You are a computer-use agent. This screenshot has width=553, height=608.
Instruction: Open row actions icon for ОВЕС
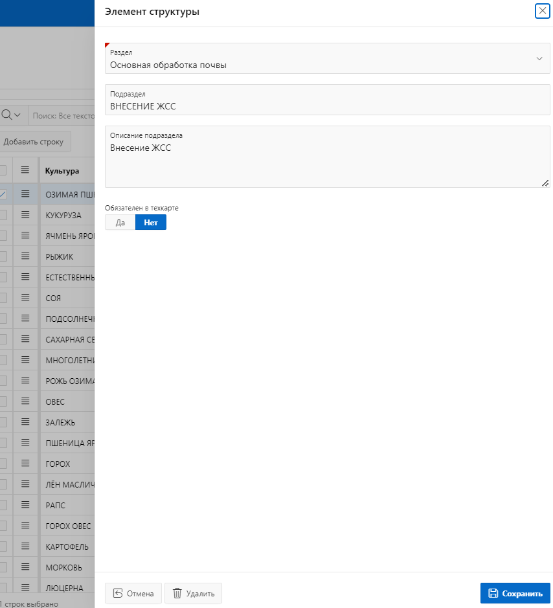coord(26,401)
